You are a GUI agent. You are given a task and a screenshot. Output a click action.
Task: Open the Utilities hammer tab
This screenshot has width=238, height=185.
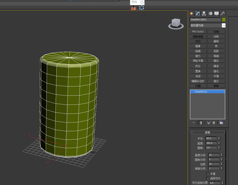point(223,13)
